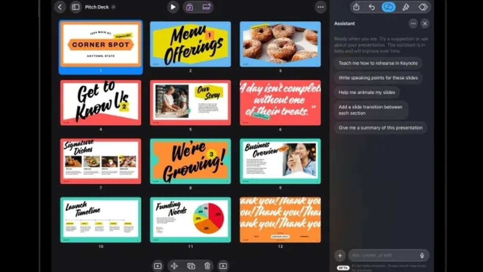Focus the "Ask, create, or edit" field
483x272 pixels.
pyautogui.click(x=388, y=255)
